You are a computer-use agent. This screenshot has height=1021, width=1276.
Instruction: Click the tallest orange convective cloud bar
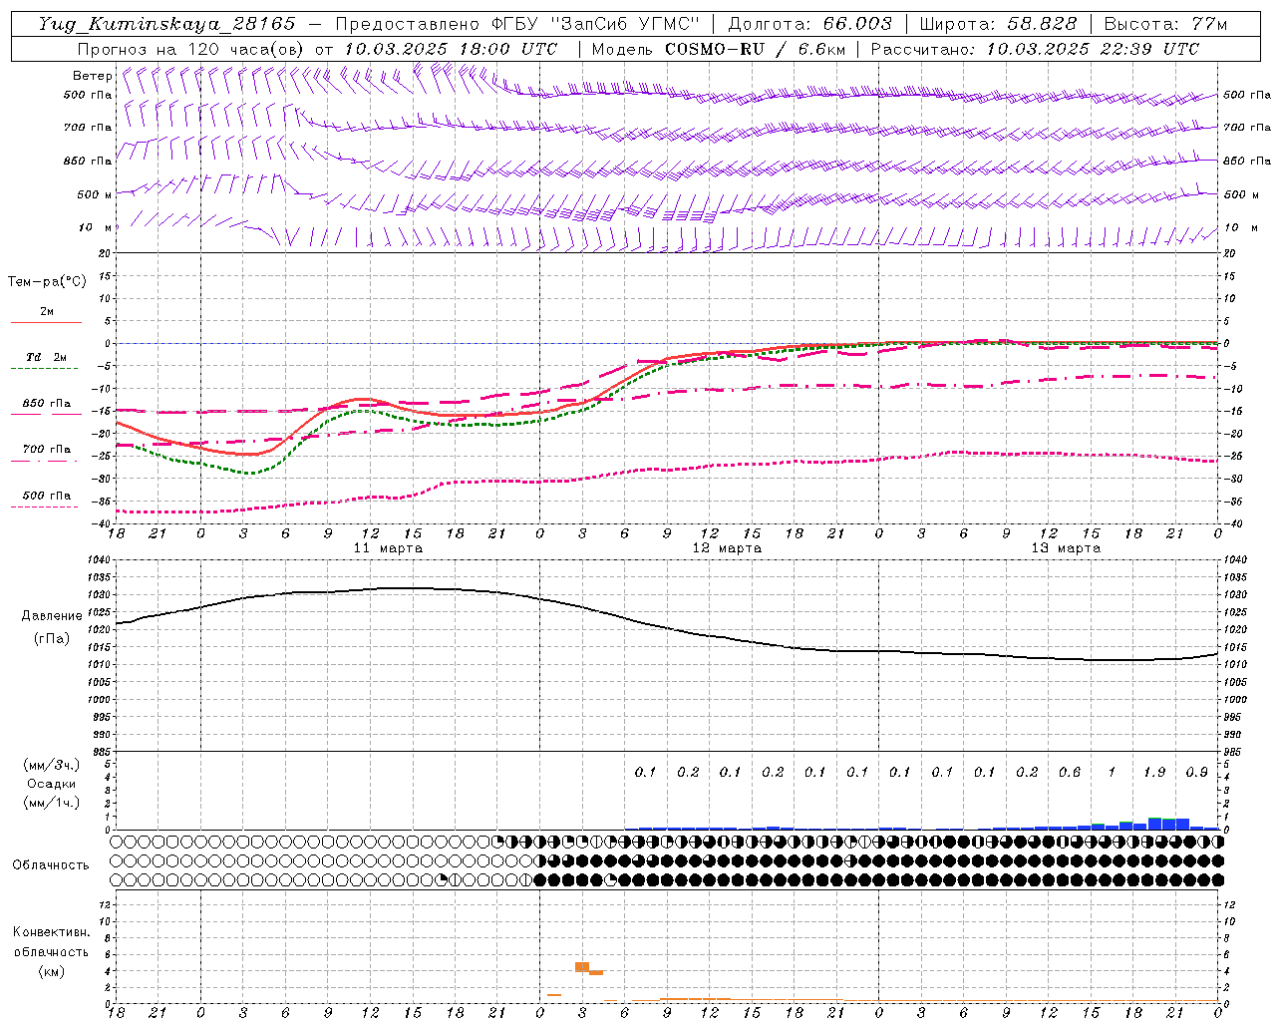point(582,967)
